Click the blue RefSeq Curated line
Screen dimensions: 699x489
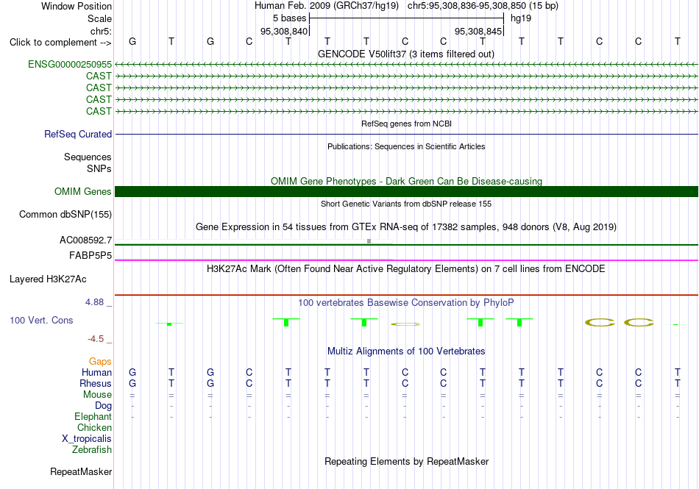[x=406, y=134]
